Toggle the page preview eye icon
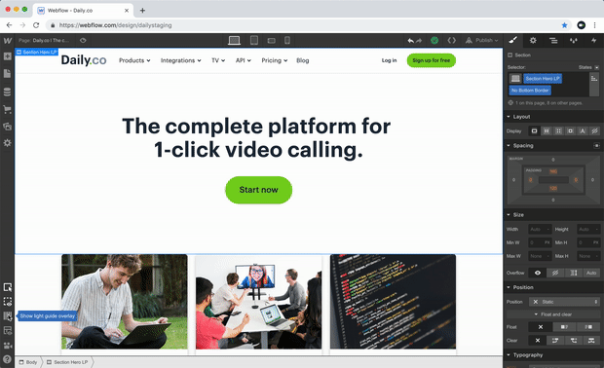The width and height of the screenshot is (604, 368). pos(83,40)
